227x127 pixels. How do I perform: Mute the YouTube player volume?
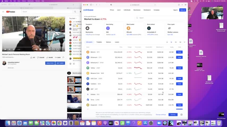[x=14, y=49]
